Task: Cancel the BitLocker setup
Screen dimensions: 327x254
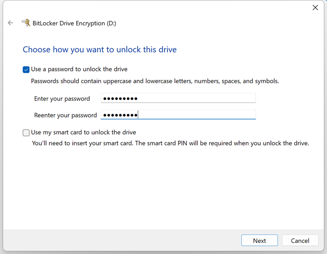Action: [300, 240]
